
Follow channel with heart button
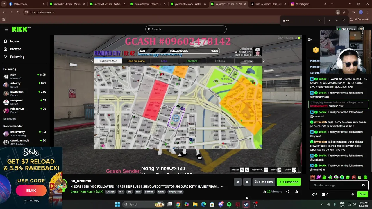pos(247,182)
